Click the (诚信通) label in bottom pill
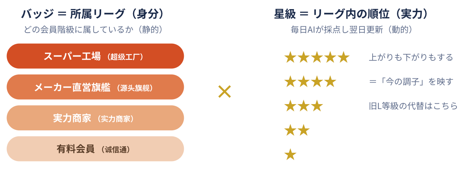 pyautogui.click(x=116, y=150)
